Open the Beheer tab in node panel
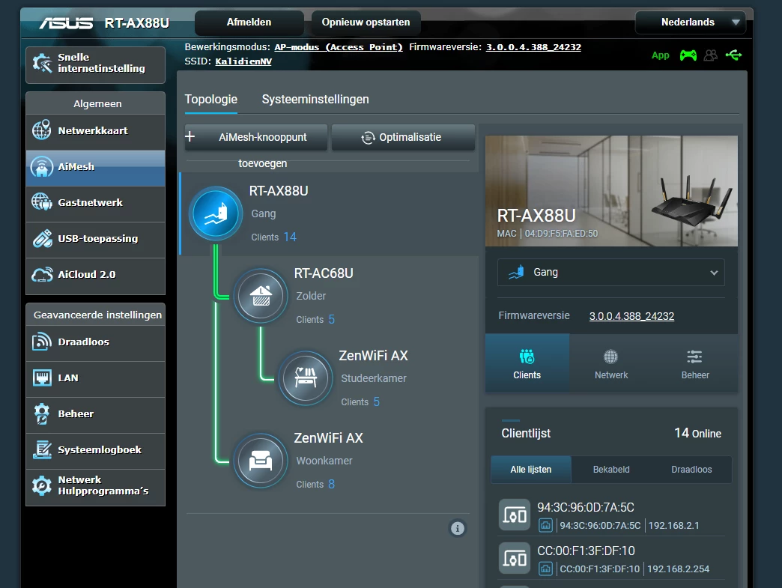The image size is (782, 588). 695,363
